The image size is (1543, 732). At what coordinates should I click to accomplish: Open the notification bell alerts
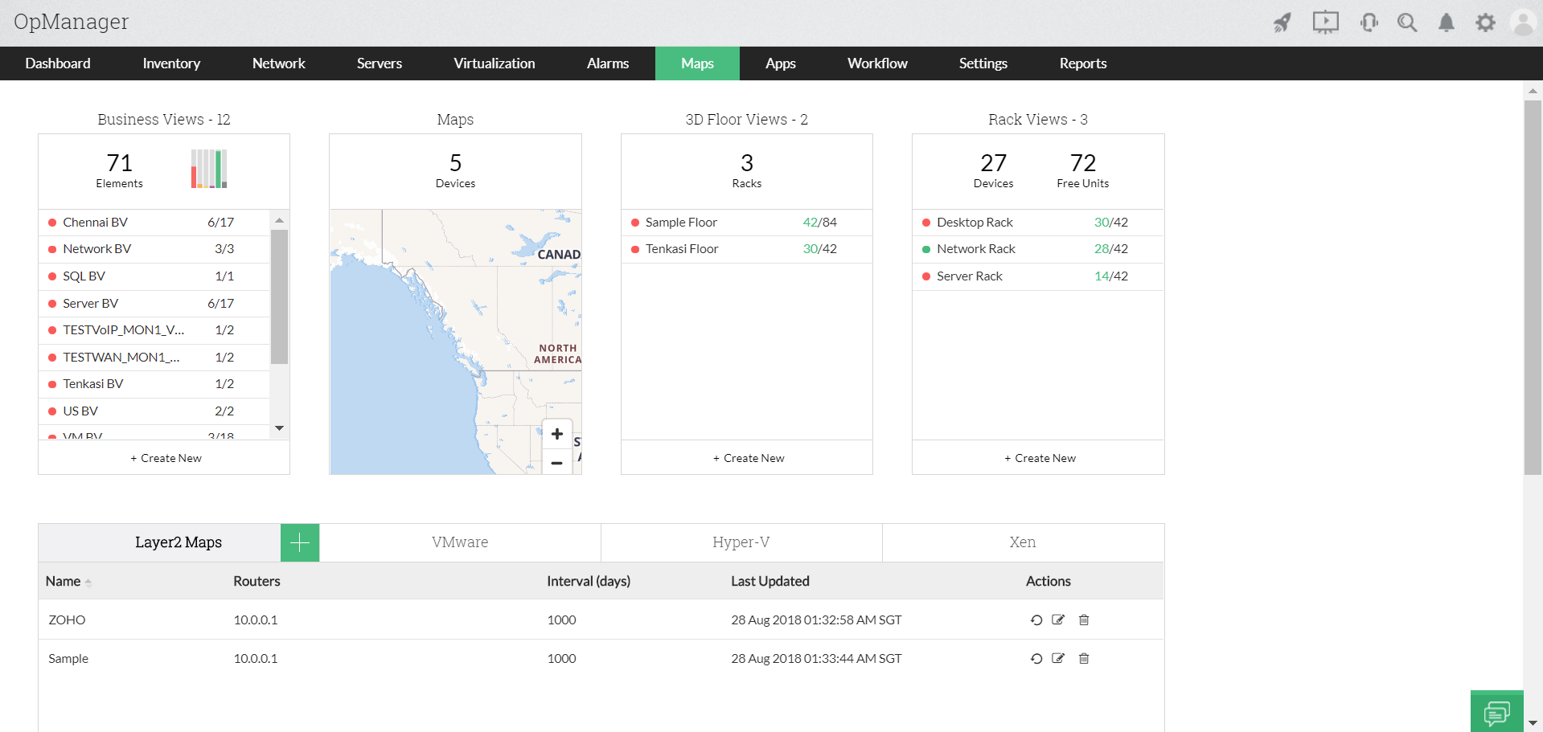coord(1446,22)
